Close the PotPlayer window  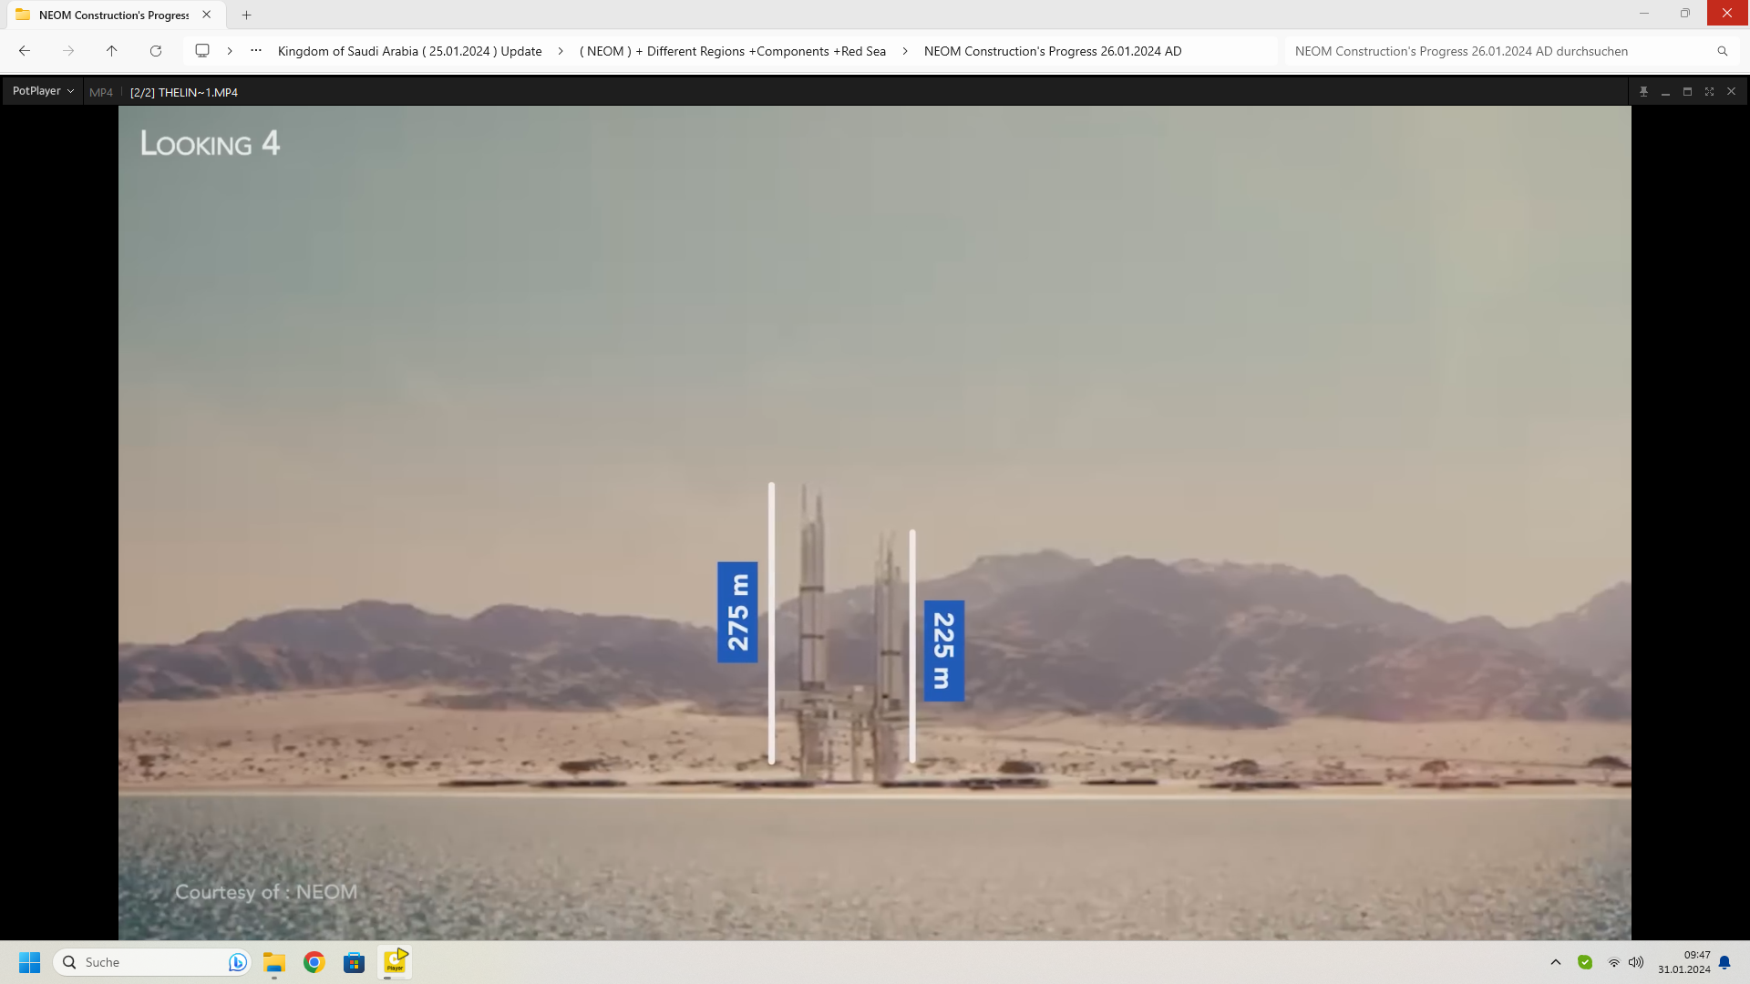click(1731, 92)
